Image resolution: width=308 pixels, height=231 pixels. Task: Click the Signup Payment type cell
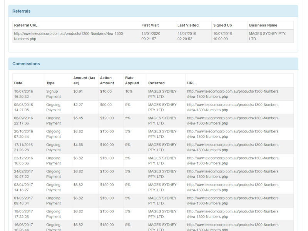click(54, 94)
